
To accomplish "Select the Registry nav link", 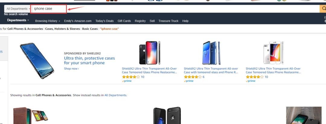I will 140,21.
